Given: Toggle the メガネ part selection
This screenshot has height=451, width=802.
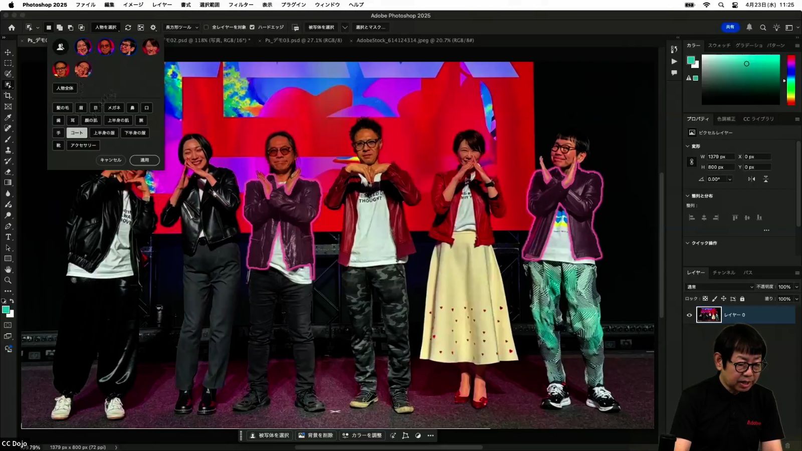Looking at the screenshot, I should pyautogui.click(x=114, y=108).
